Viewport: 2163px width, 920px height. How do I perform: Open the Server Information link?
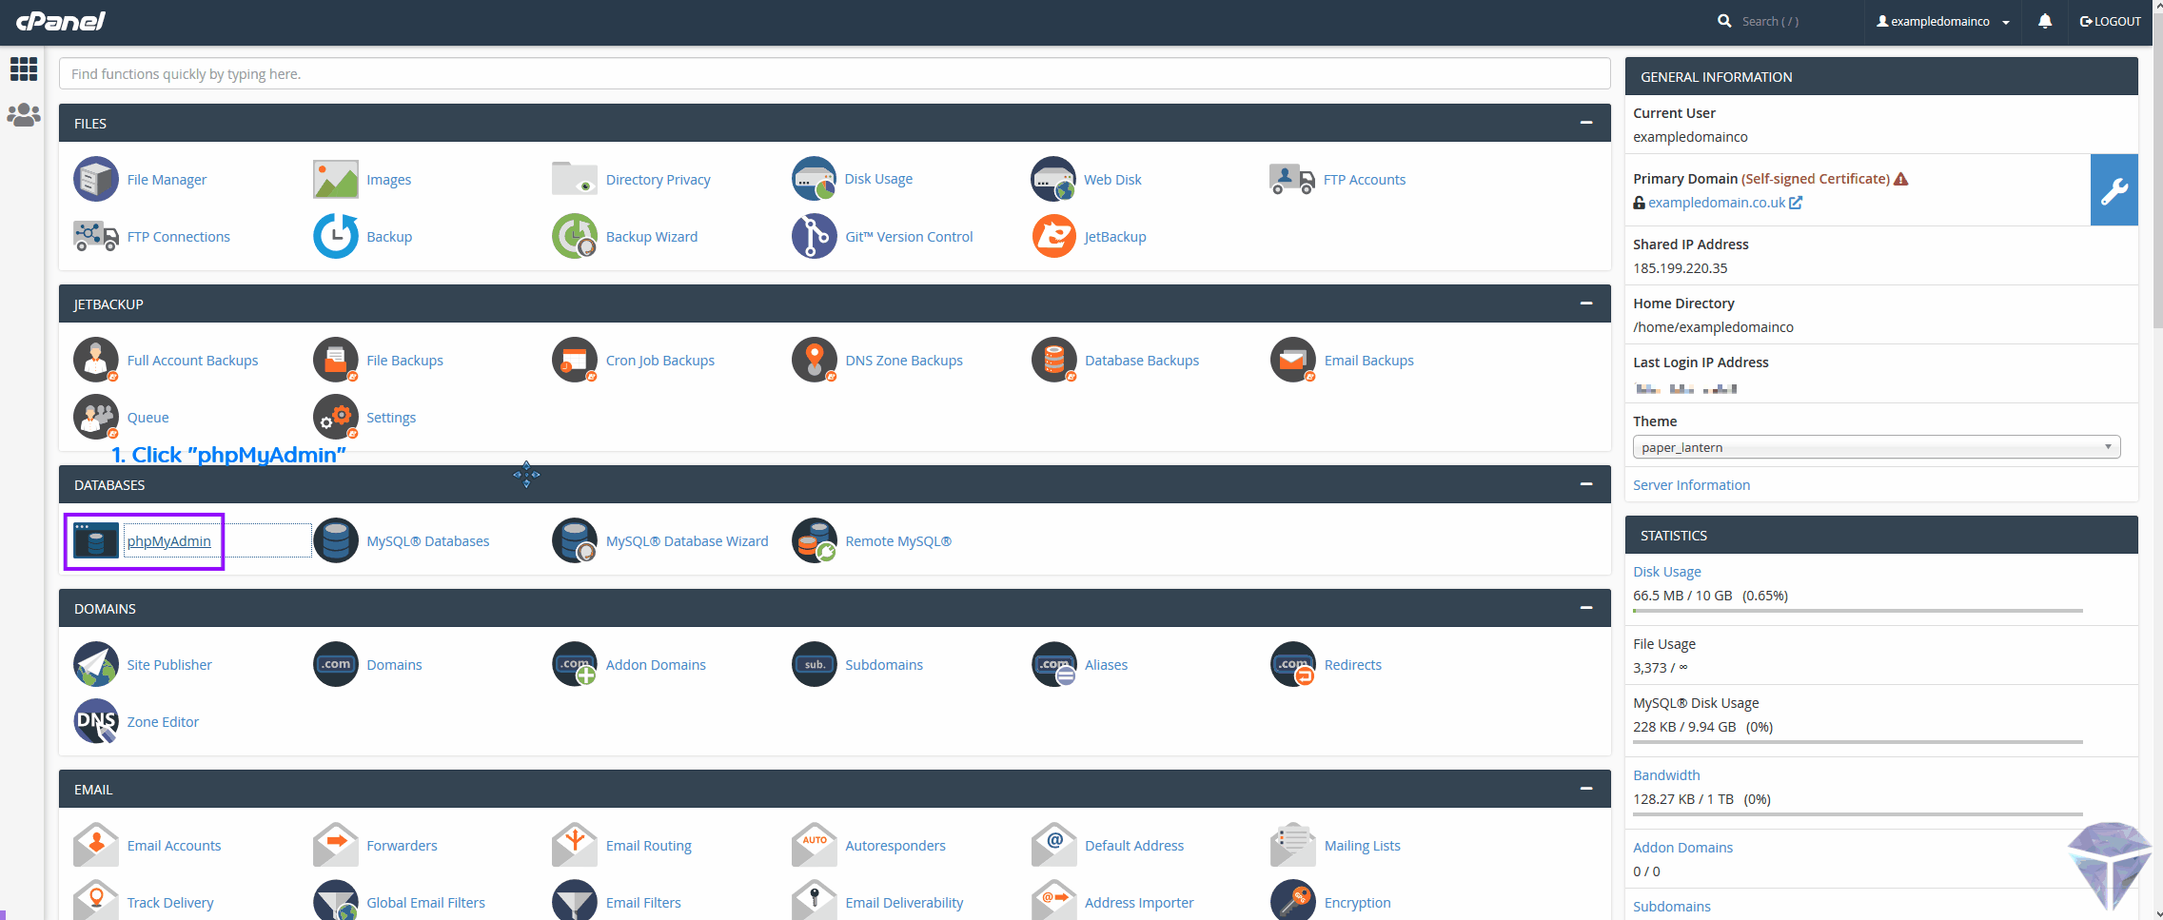(1691, 485)
